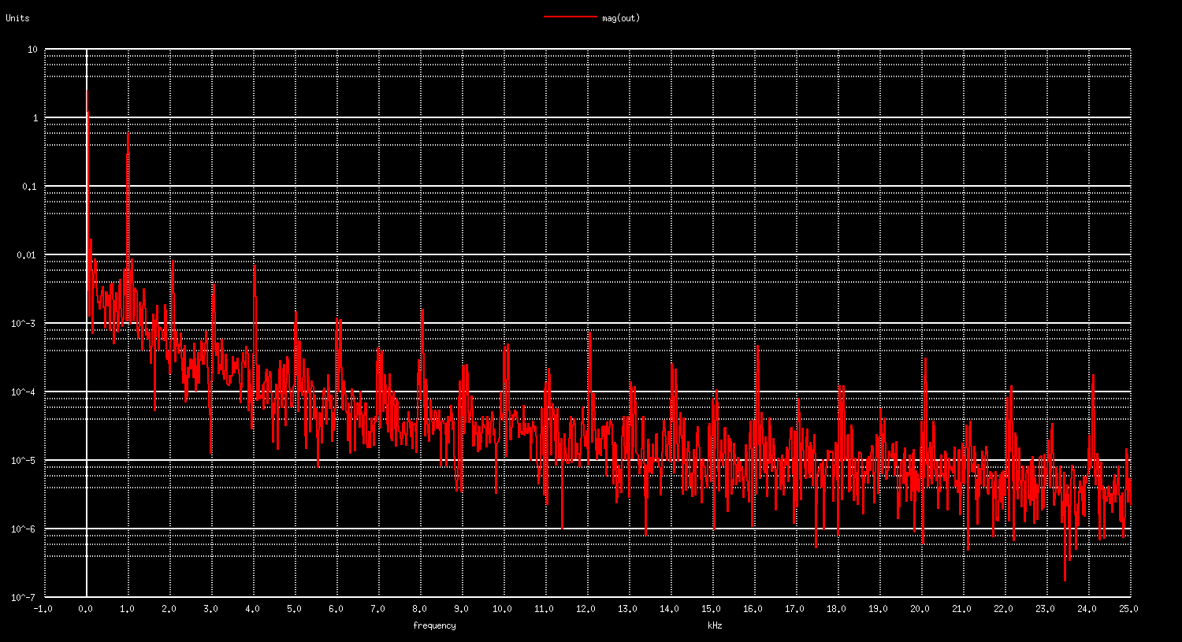Click the x-axis tick label 24.0
1182x642 pixels.
[1087, 609]
